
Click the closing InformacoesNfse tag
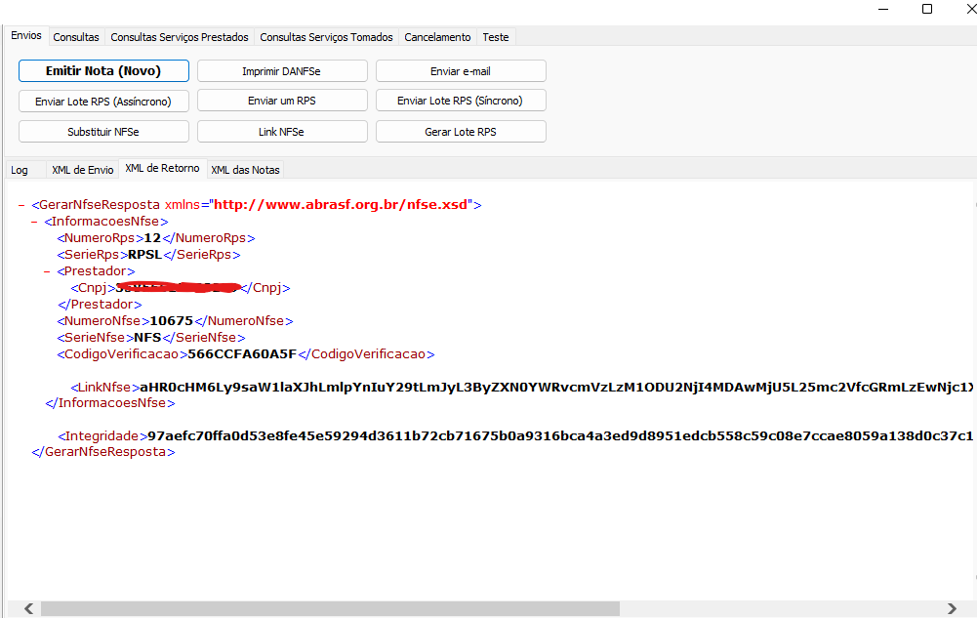(110, 403)
